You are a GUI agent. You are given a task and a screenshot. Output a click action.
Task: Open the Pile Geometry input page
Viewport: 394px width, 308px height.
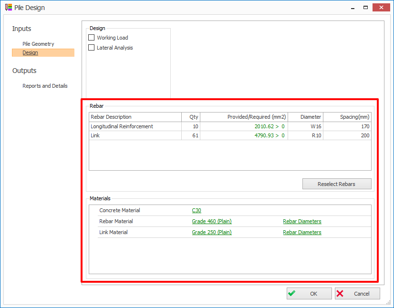[38, 44]
